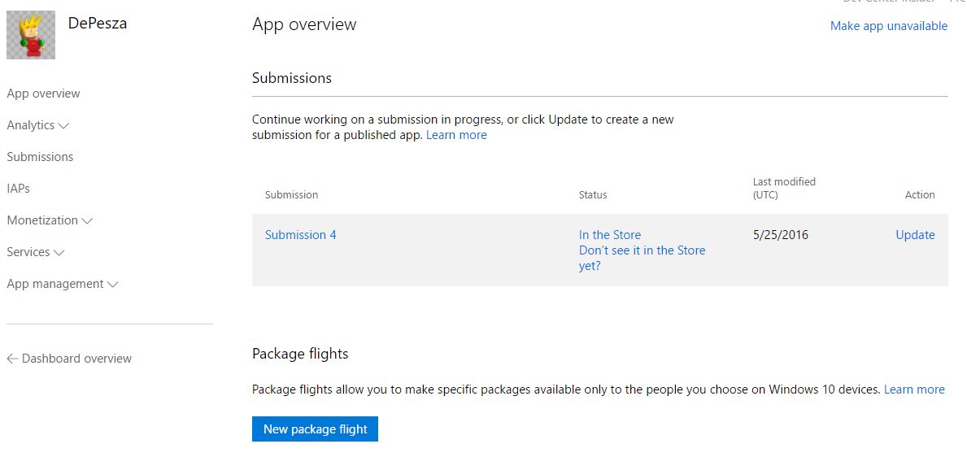Click the 5/25/2016 last modified date
This screenshot has width=967, height=457.
coord(781,235)
